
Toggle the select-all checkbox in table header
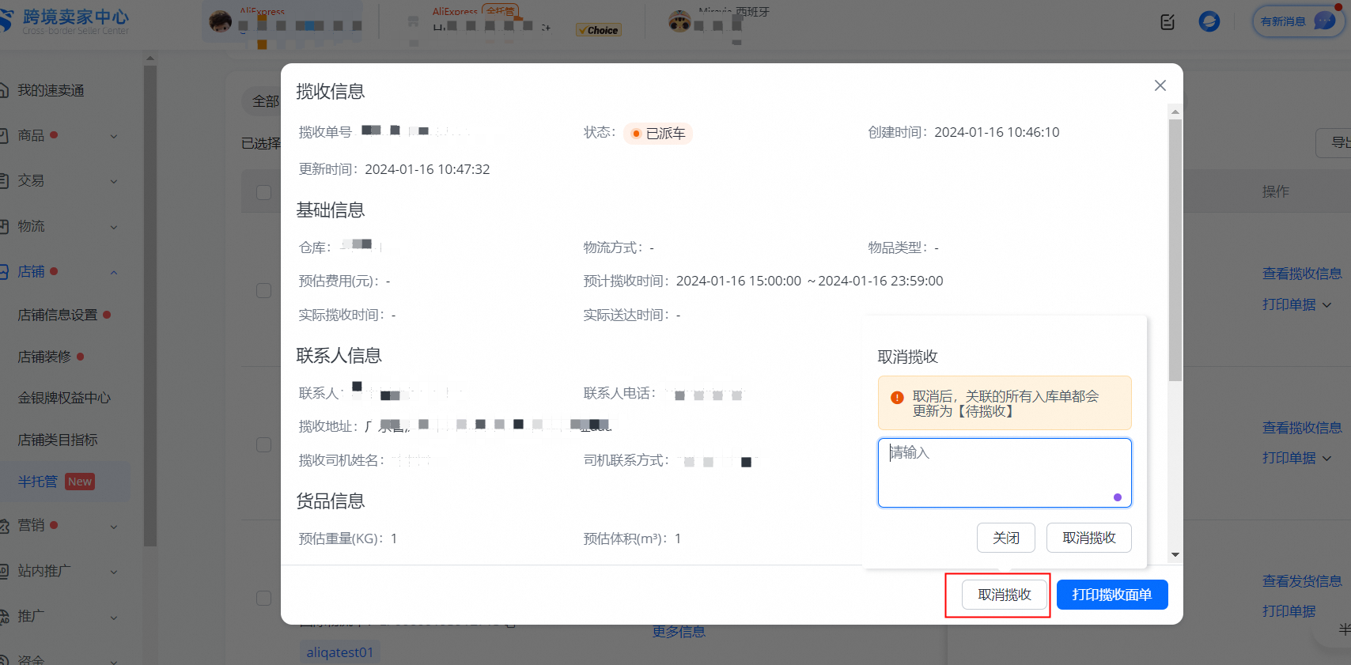click(264, 192)
